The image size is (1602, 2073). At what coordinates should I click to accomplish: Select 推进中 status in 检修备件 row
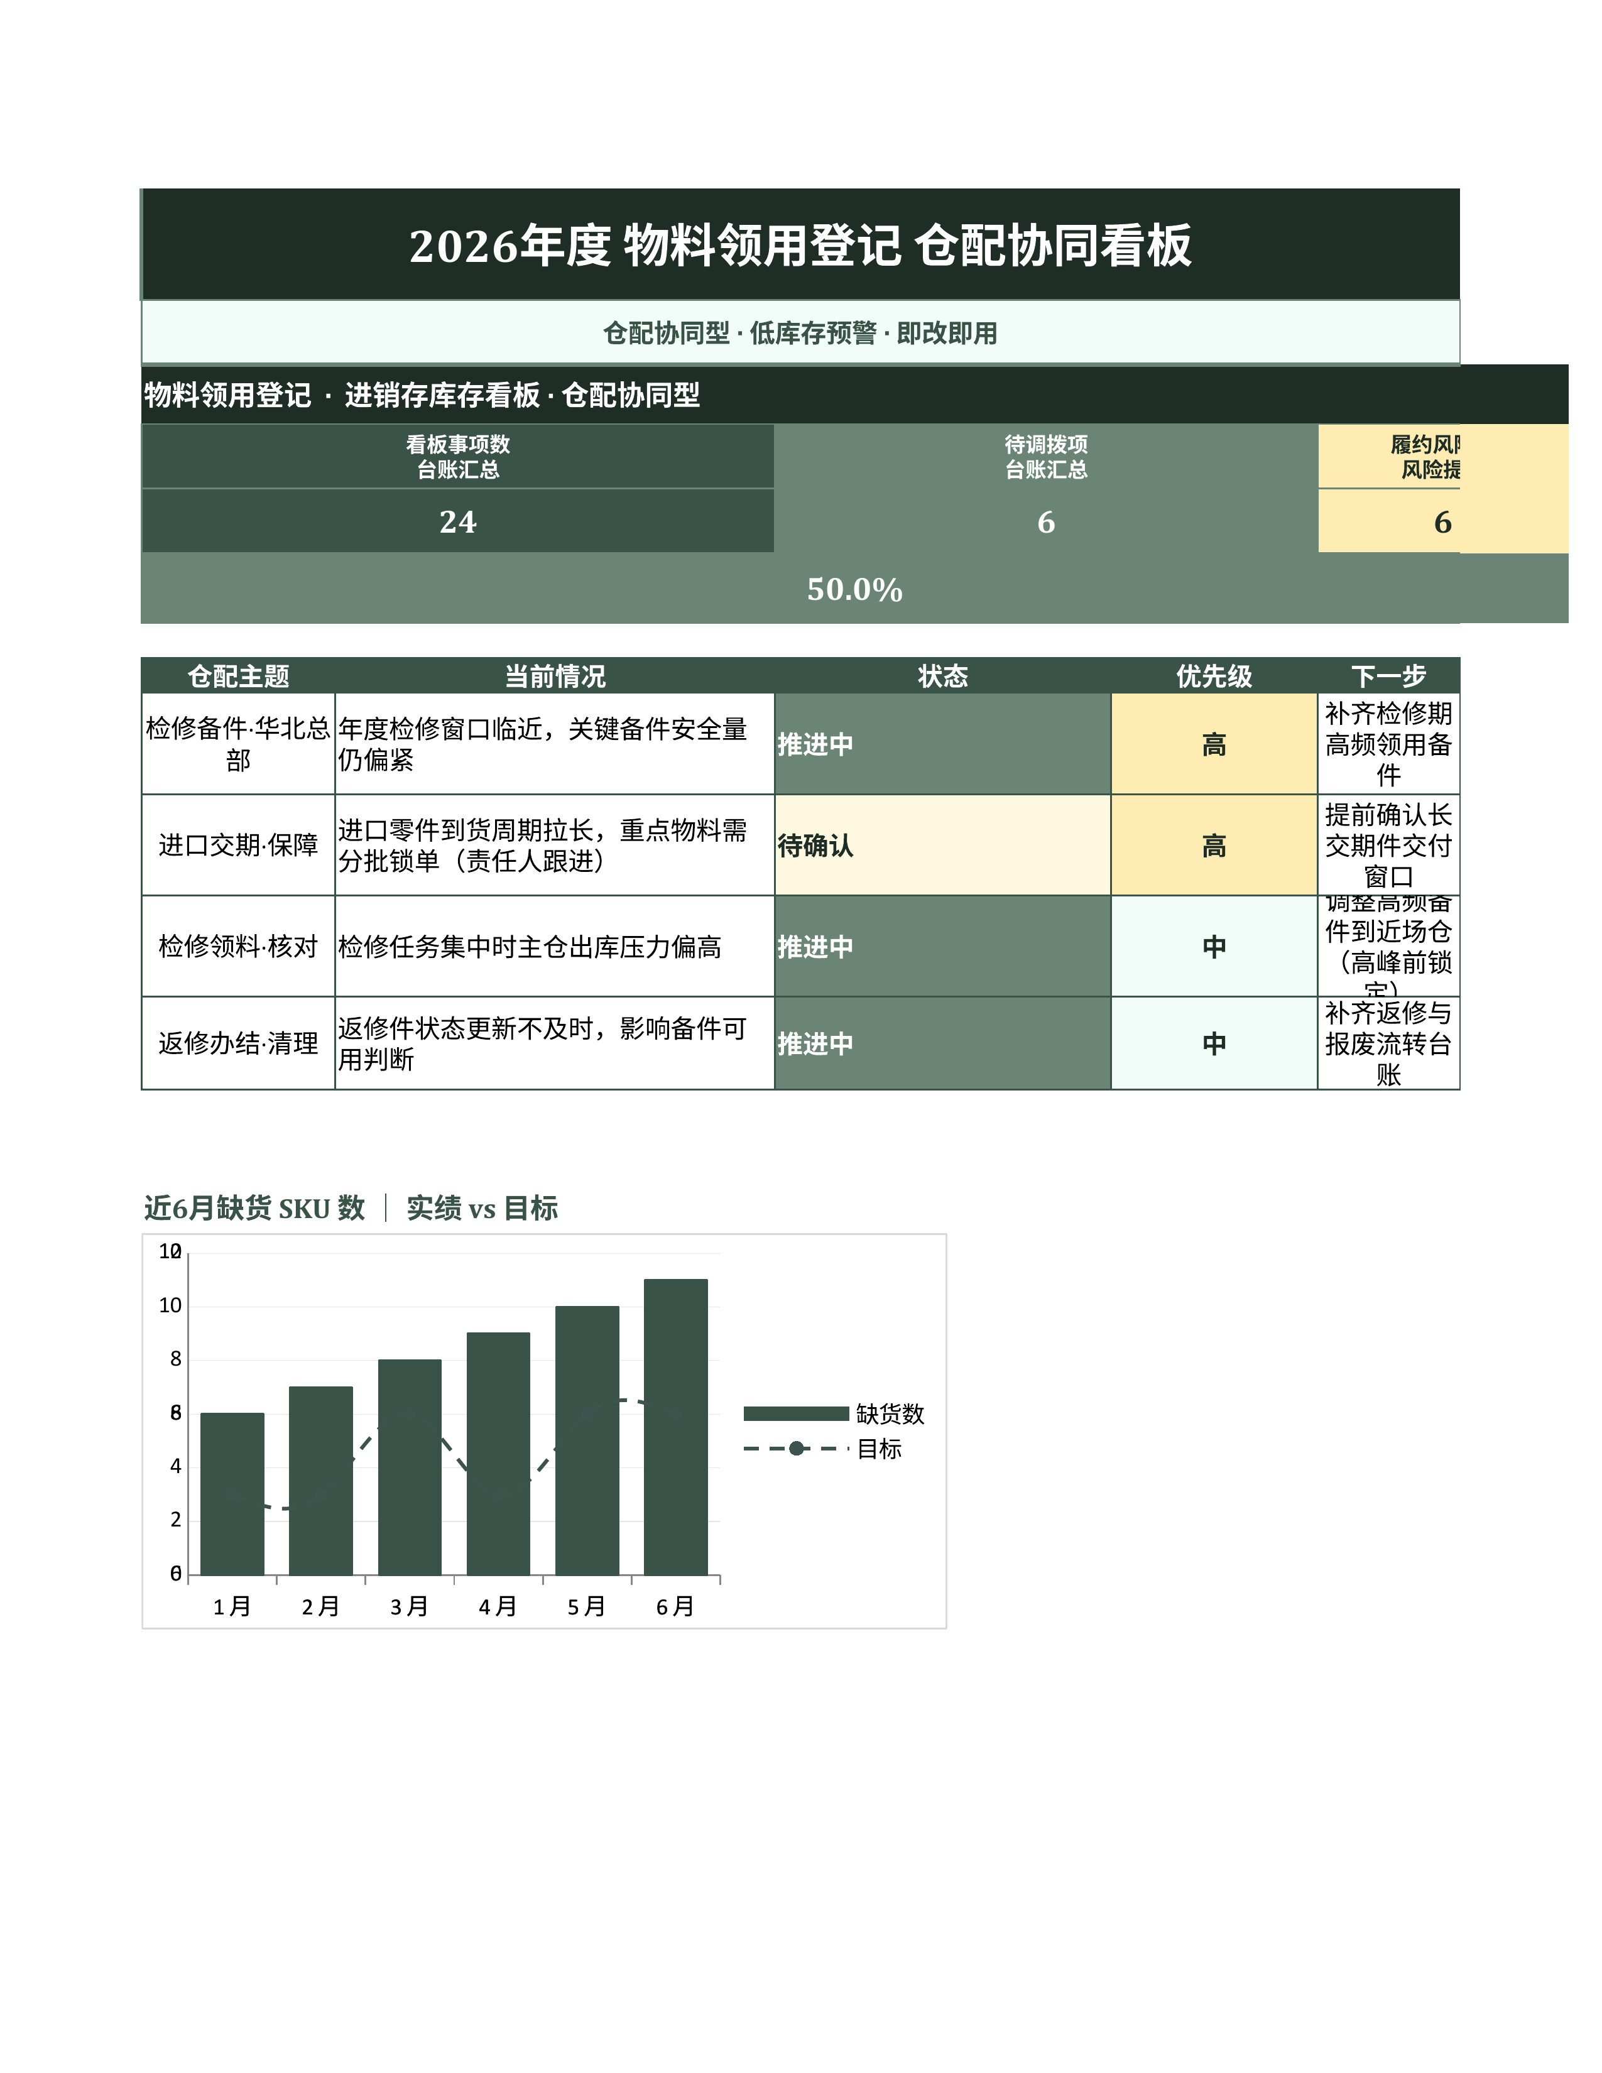coord(942,744)
